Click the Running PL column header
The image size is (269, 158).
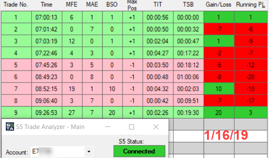click(250, 5)
